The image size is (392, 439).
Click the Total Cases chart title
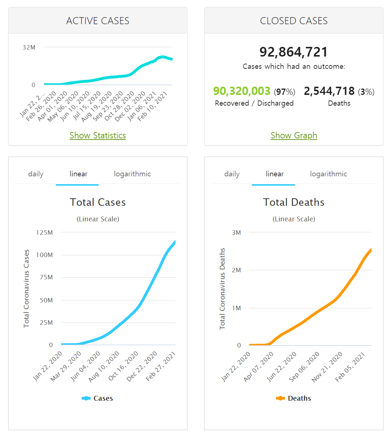[x=97, y=202]
